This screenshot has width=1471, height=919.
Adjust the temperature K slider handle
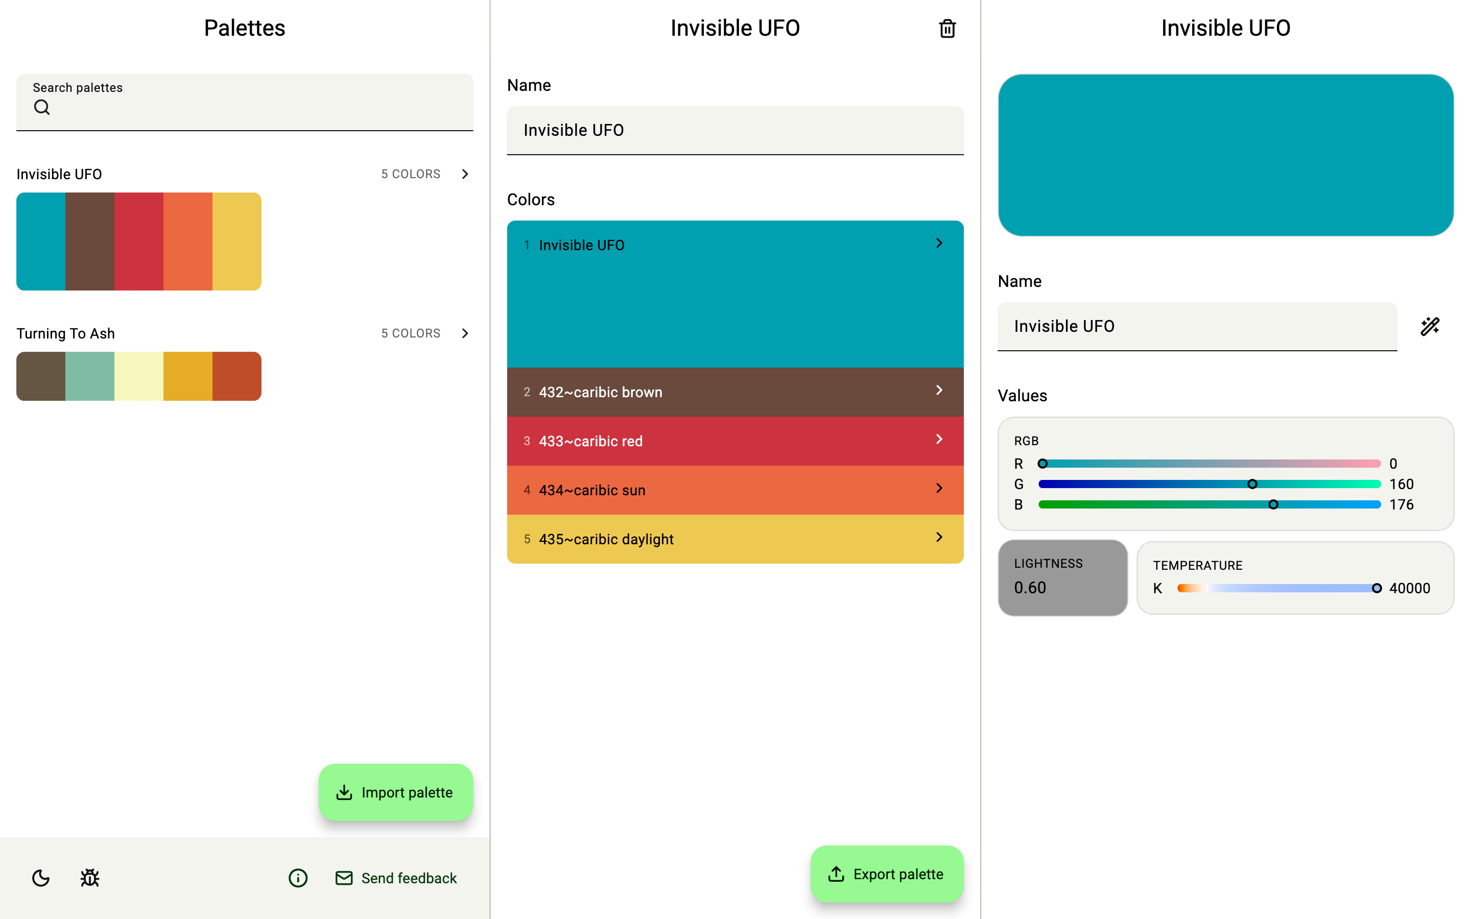[1377, 588]
